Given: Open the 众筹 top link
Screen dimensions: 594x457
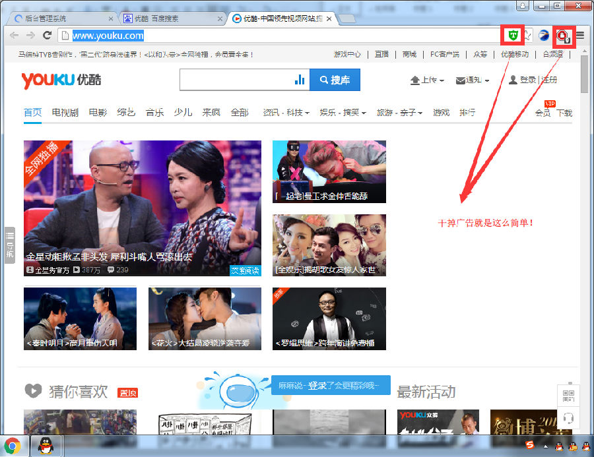Looking at the screenshot, I should (480, 55).
